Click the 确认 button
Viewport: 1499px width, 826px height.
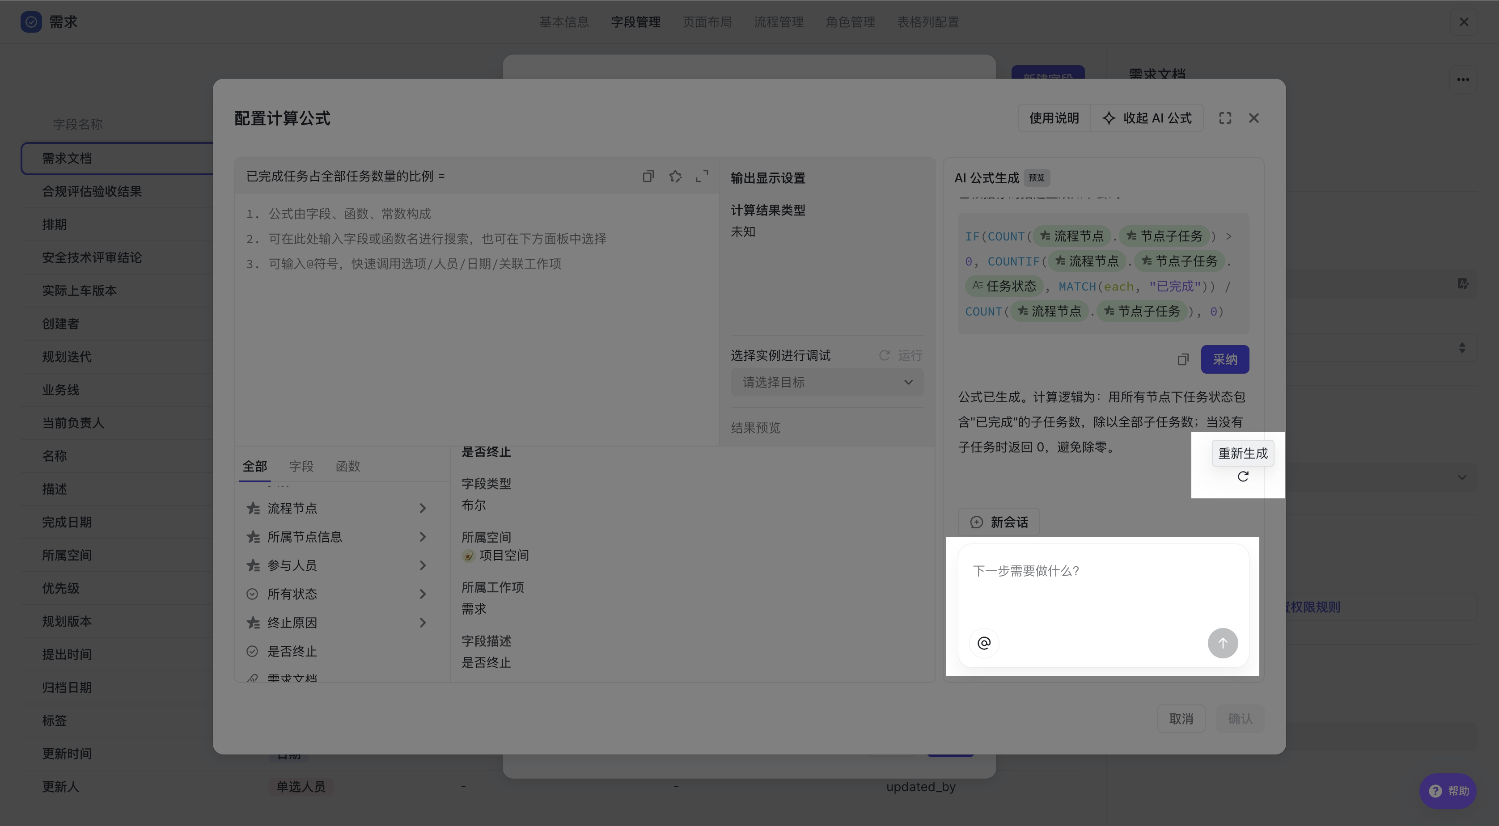tap(1240, 719)
